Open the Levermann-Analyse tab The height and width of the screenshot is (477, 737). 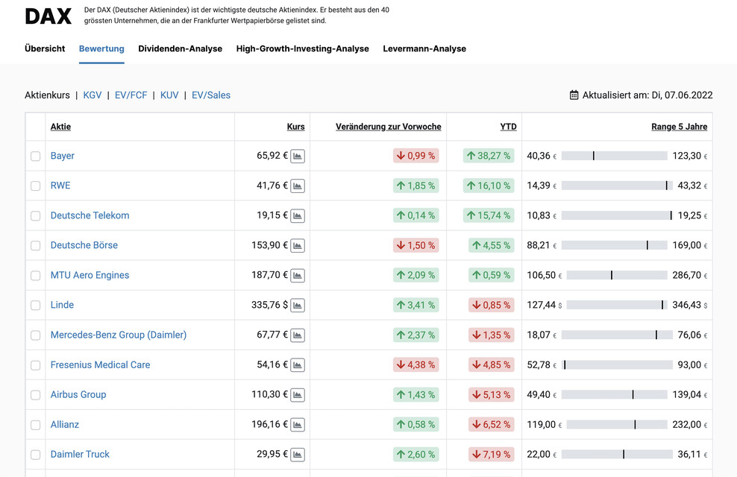click(424, 48)
